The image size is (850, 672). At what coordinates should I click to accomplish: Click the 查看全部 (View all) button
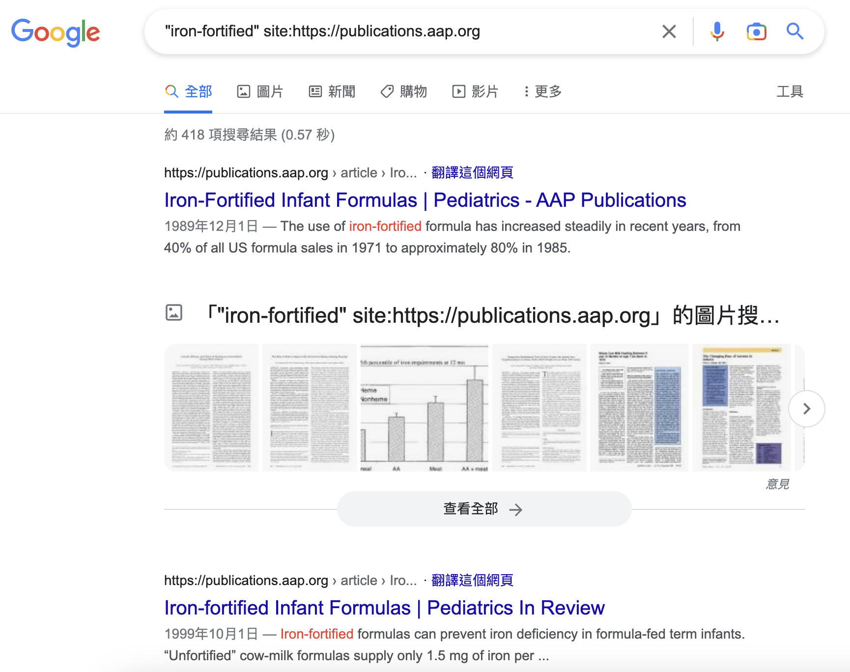click(x=484, y=509)
